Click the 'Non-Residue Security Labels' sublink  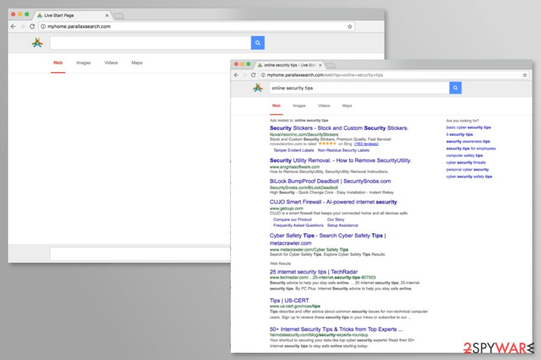343,150
